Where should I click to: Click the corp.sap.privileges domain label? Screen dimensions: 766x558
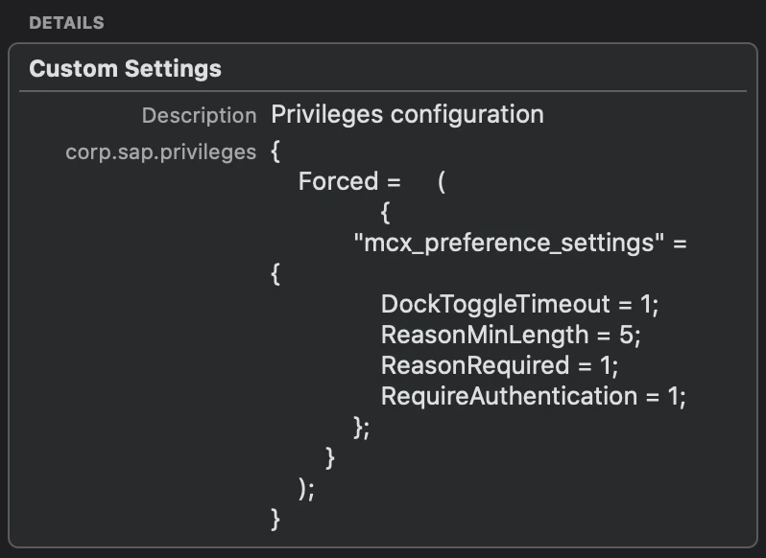[x=160, y=152]
